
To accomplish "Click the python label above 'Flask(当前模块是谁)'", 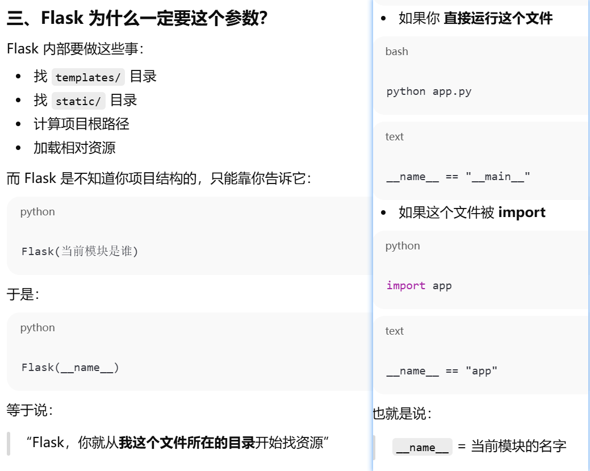I will click(37, 212).
